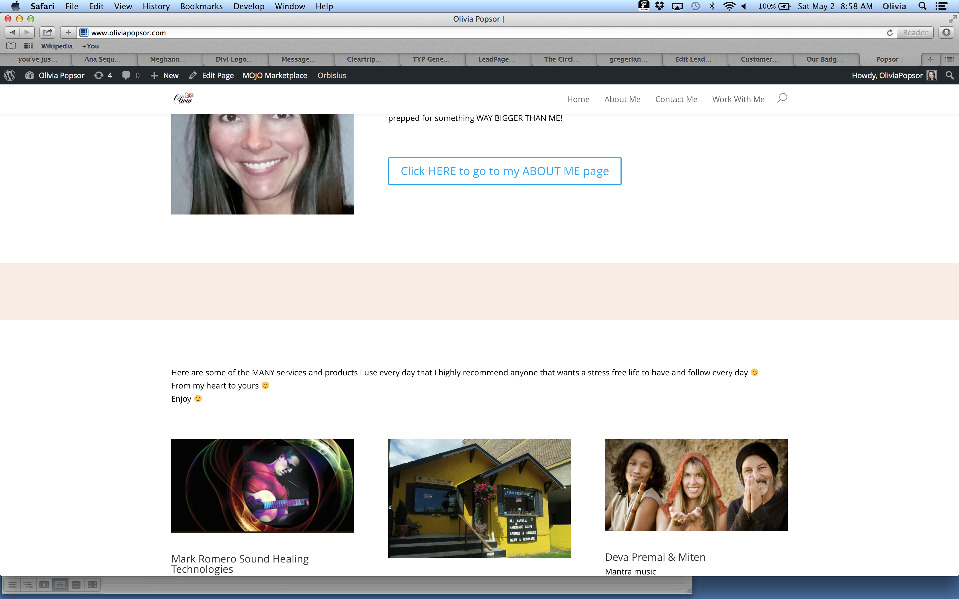
Task: Open the +You bookmark
Action: [90, 46]
